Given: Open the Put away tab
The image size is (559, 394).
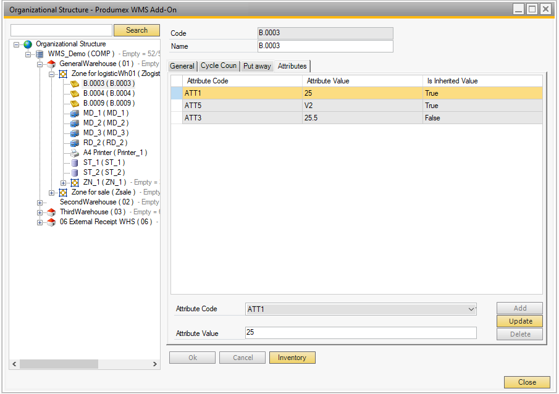Looking at the screenshot, I should (x=257, y=66).
